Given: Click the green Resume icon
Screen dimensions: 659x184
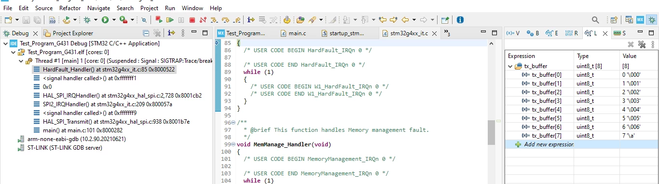Looking at the screenshot, I should point(170,20).
